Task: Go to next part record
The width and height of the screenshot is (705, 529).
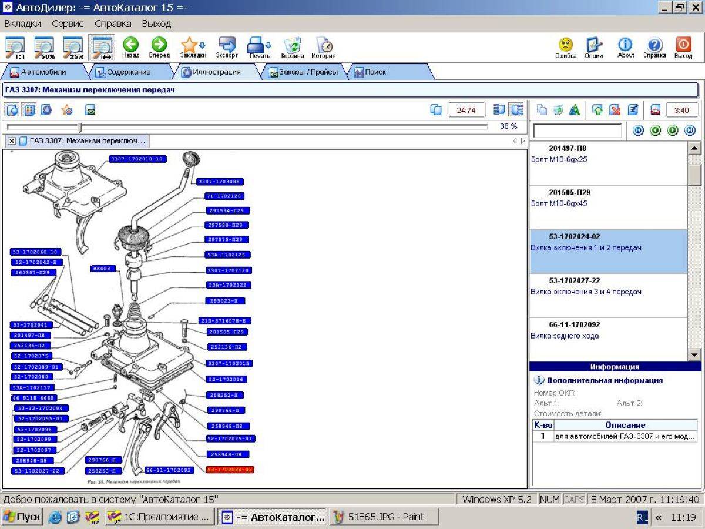Action: click(673, 130)
